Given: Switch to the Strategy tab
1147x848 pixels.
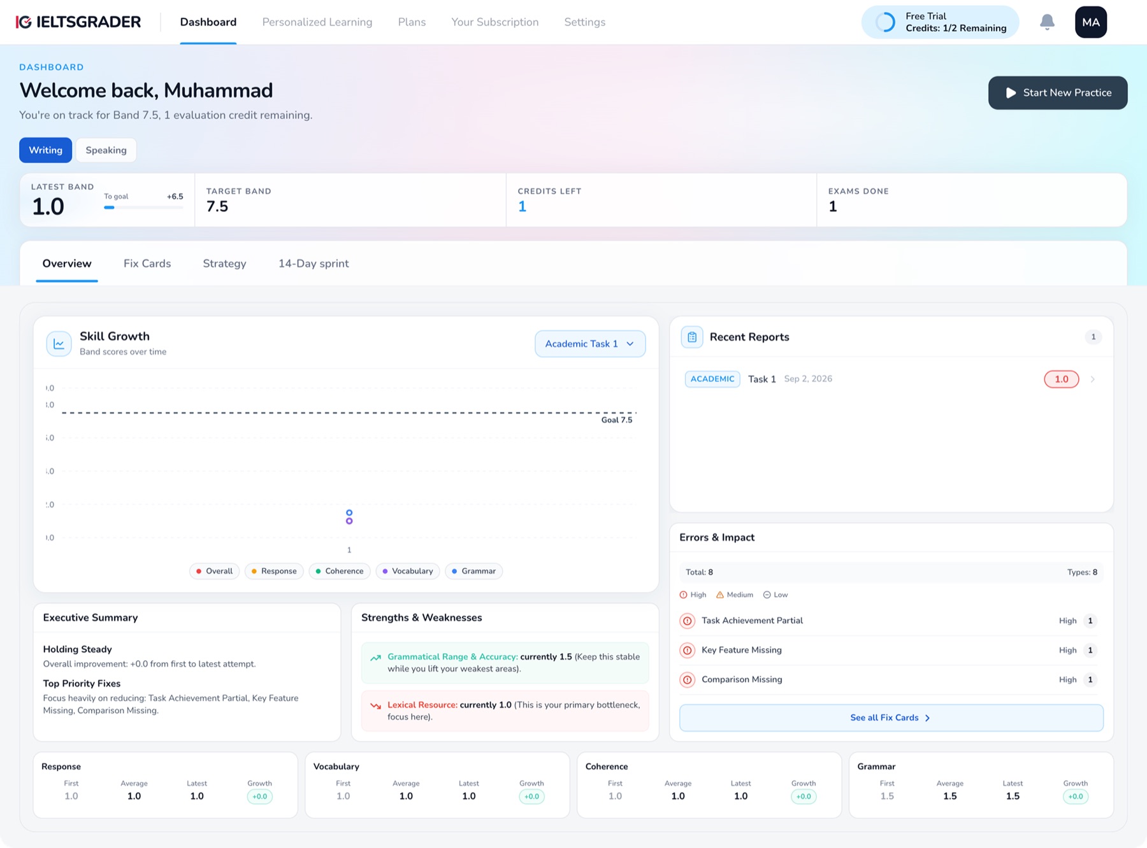Looking at the screenshot, I should click(x=224, y=264).
